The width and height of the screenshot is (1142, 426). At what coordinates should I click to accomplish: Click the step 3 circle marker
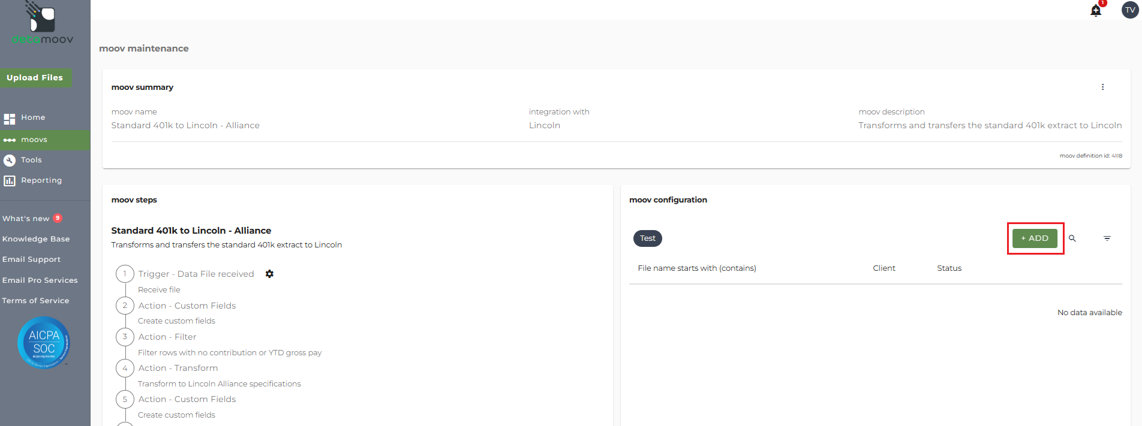(125, 337)
